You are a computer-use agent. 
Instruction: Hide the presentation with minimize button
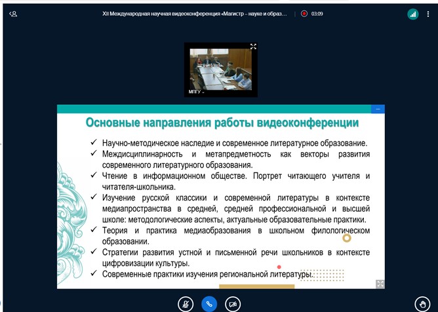(377, 109)
